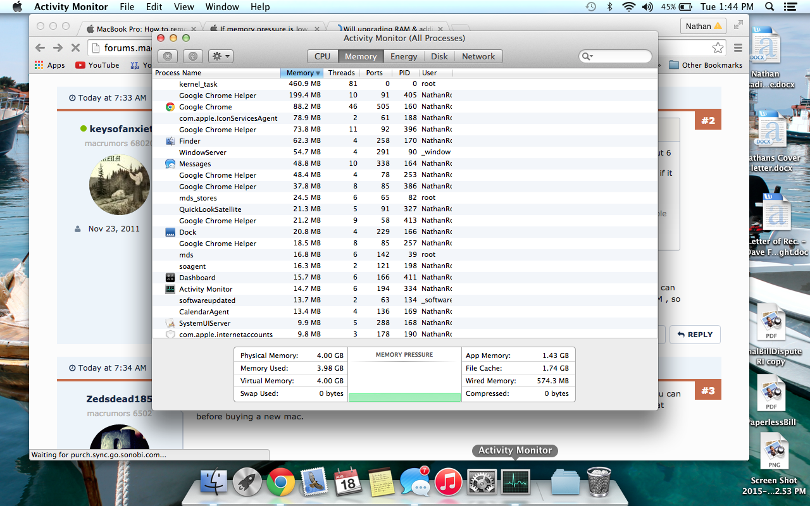The width and height of the screenshot is (810, 506).
Task: Click com.apple.internetaccounts shield icon
Action: tap(170, 334)
